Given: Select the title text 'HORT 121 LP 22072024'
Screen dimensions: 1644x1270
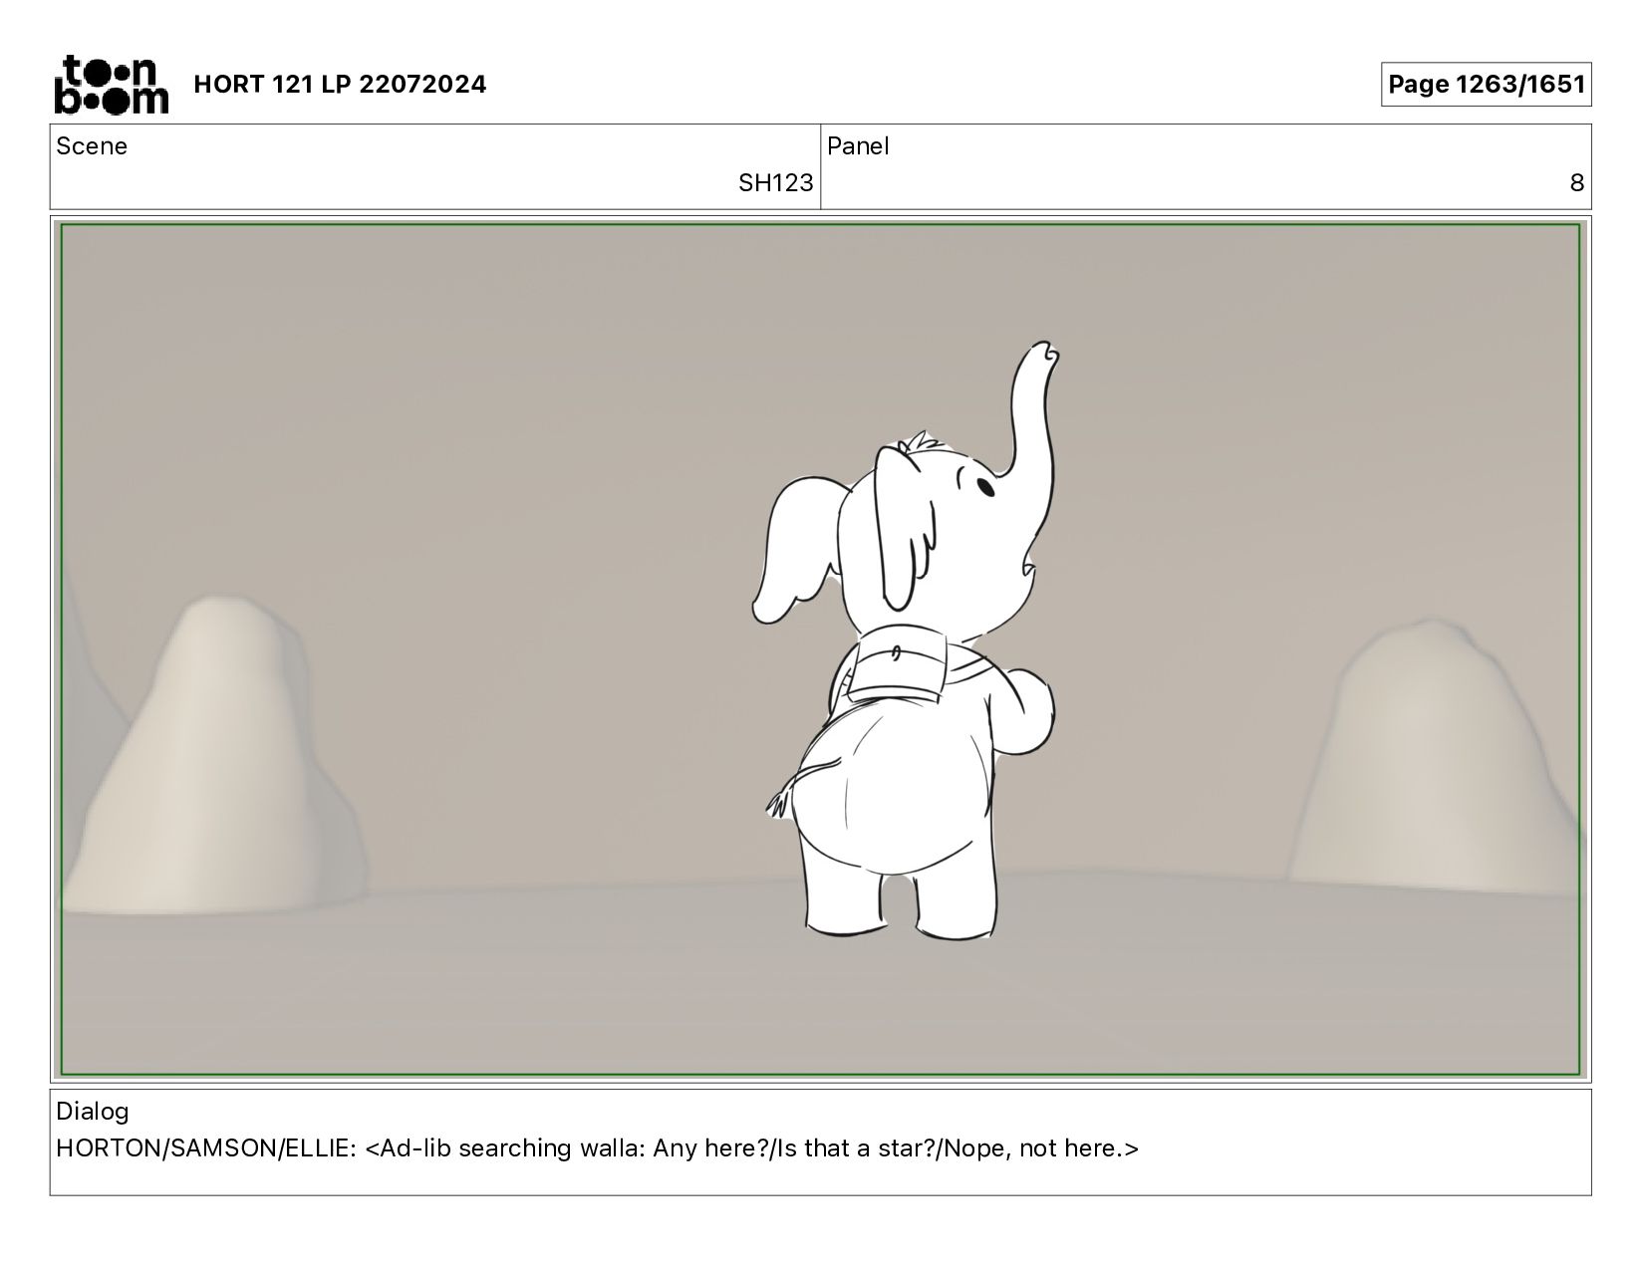Looking at the screenshot, I should pyautogui.click(x=340, y=85).
